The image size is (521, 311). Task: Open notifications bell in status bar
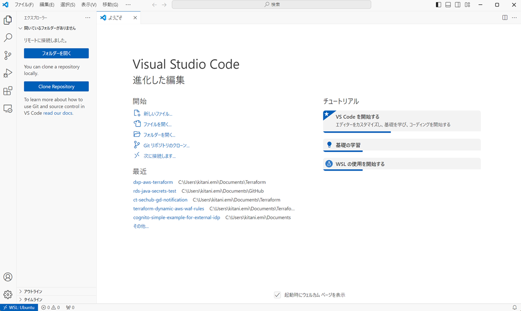(x=515, y=308)
